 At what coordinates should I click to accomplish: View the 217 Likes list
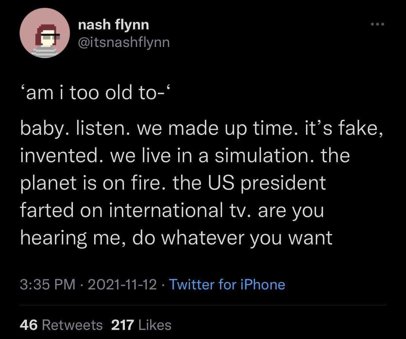tap(141, 325)
